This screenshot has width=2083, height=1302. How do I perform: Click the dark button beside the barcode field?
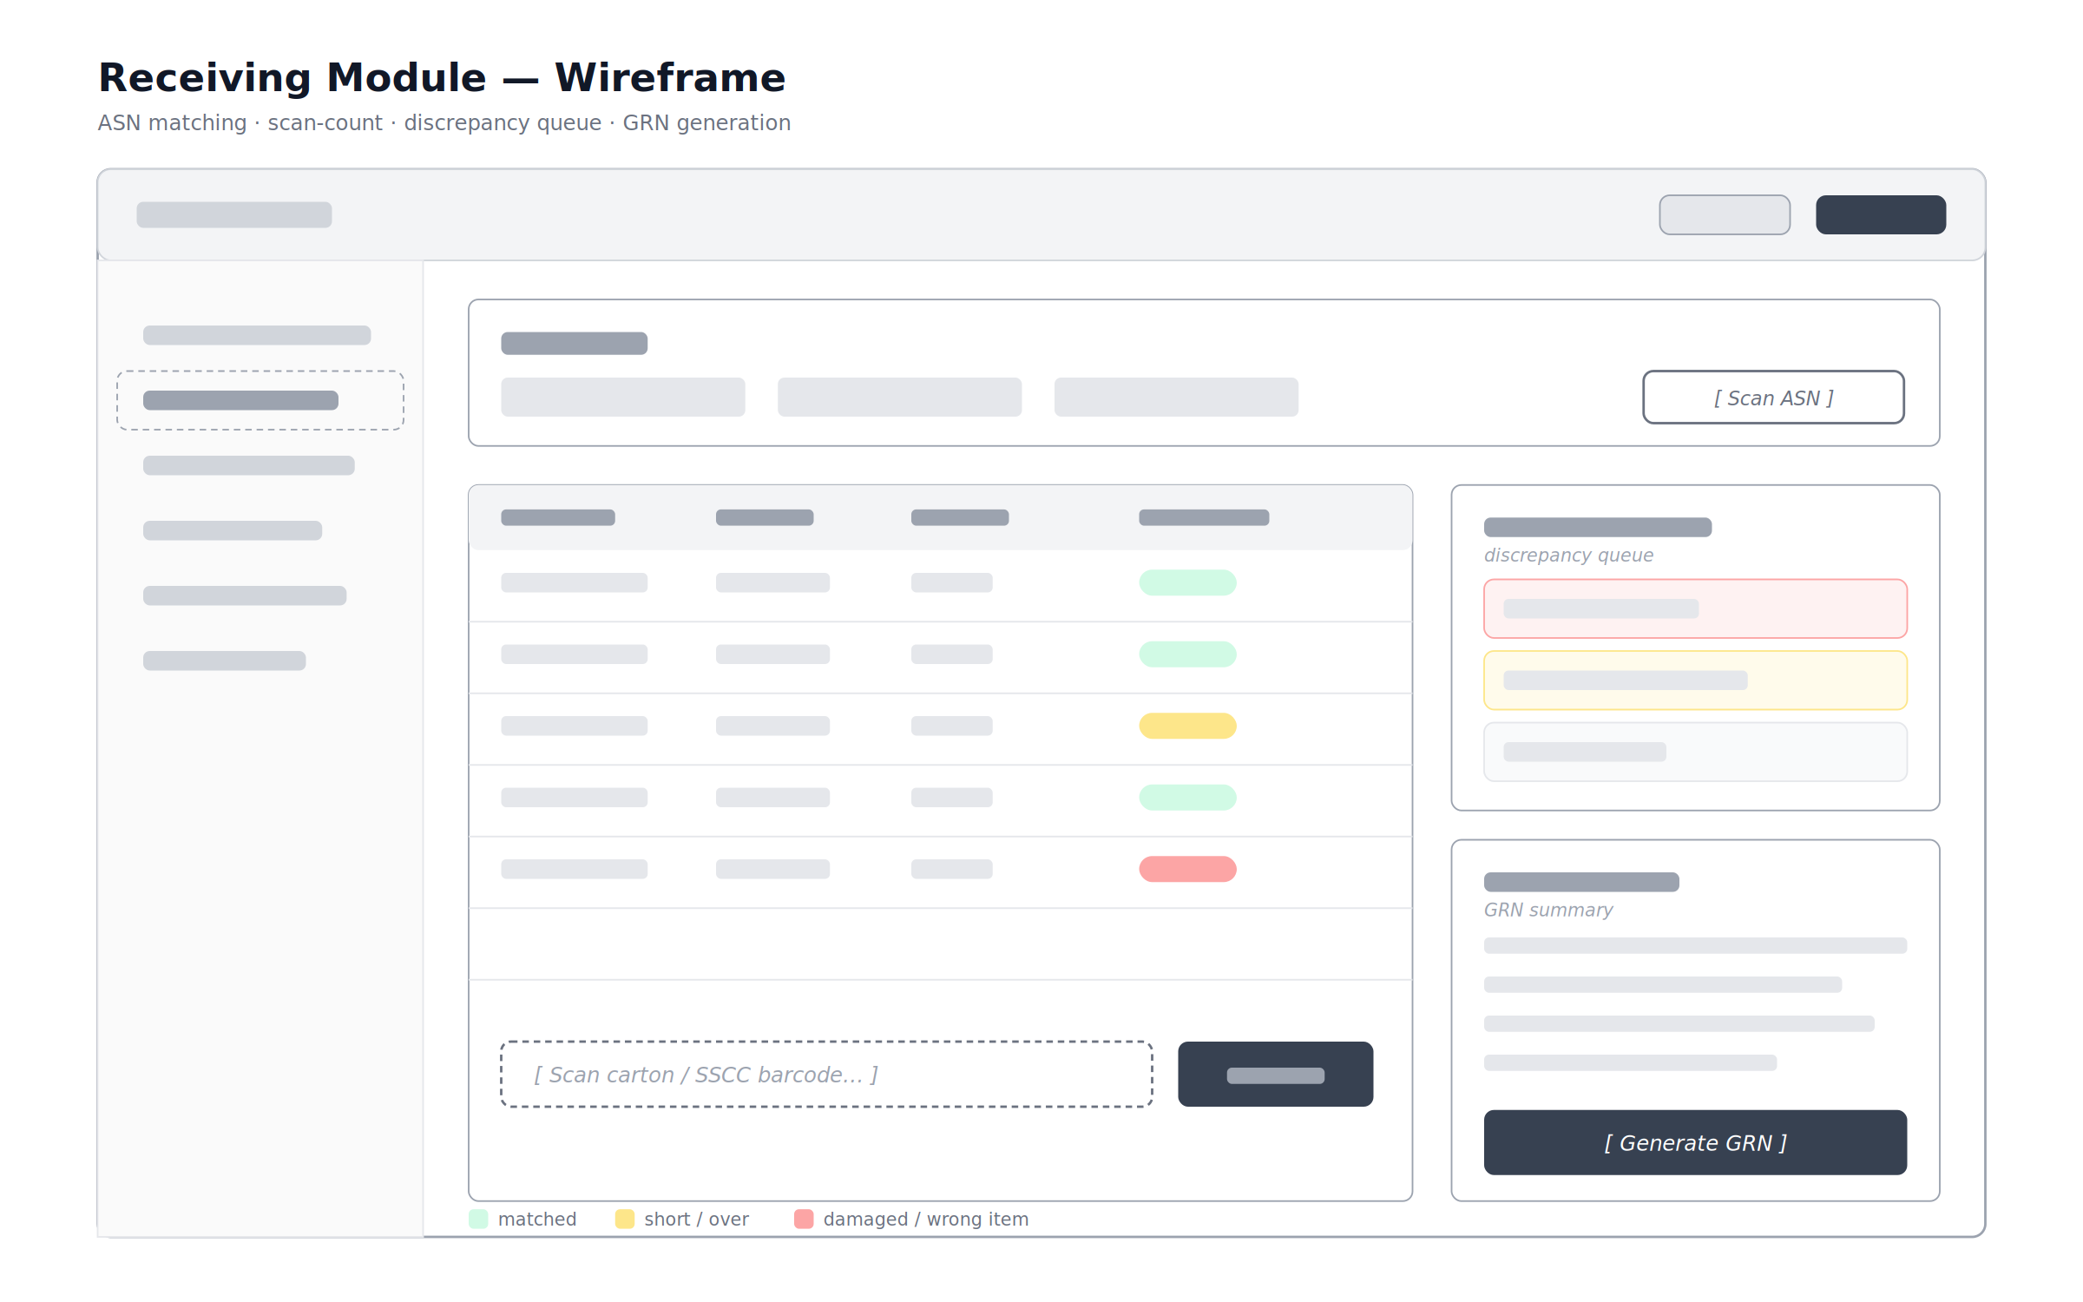tap(1275, 1075)
